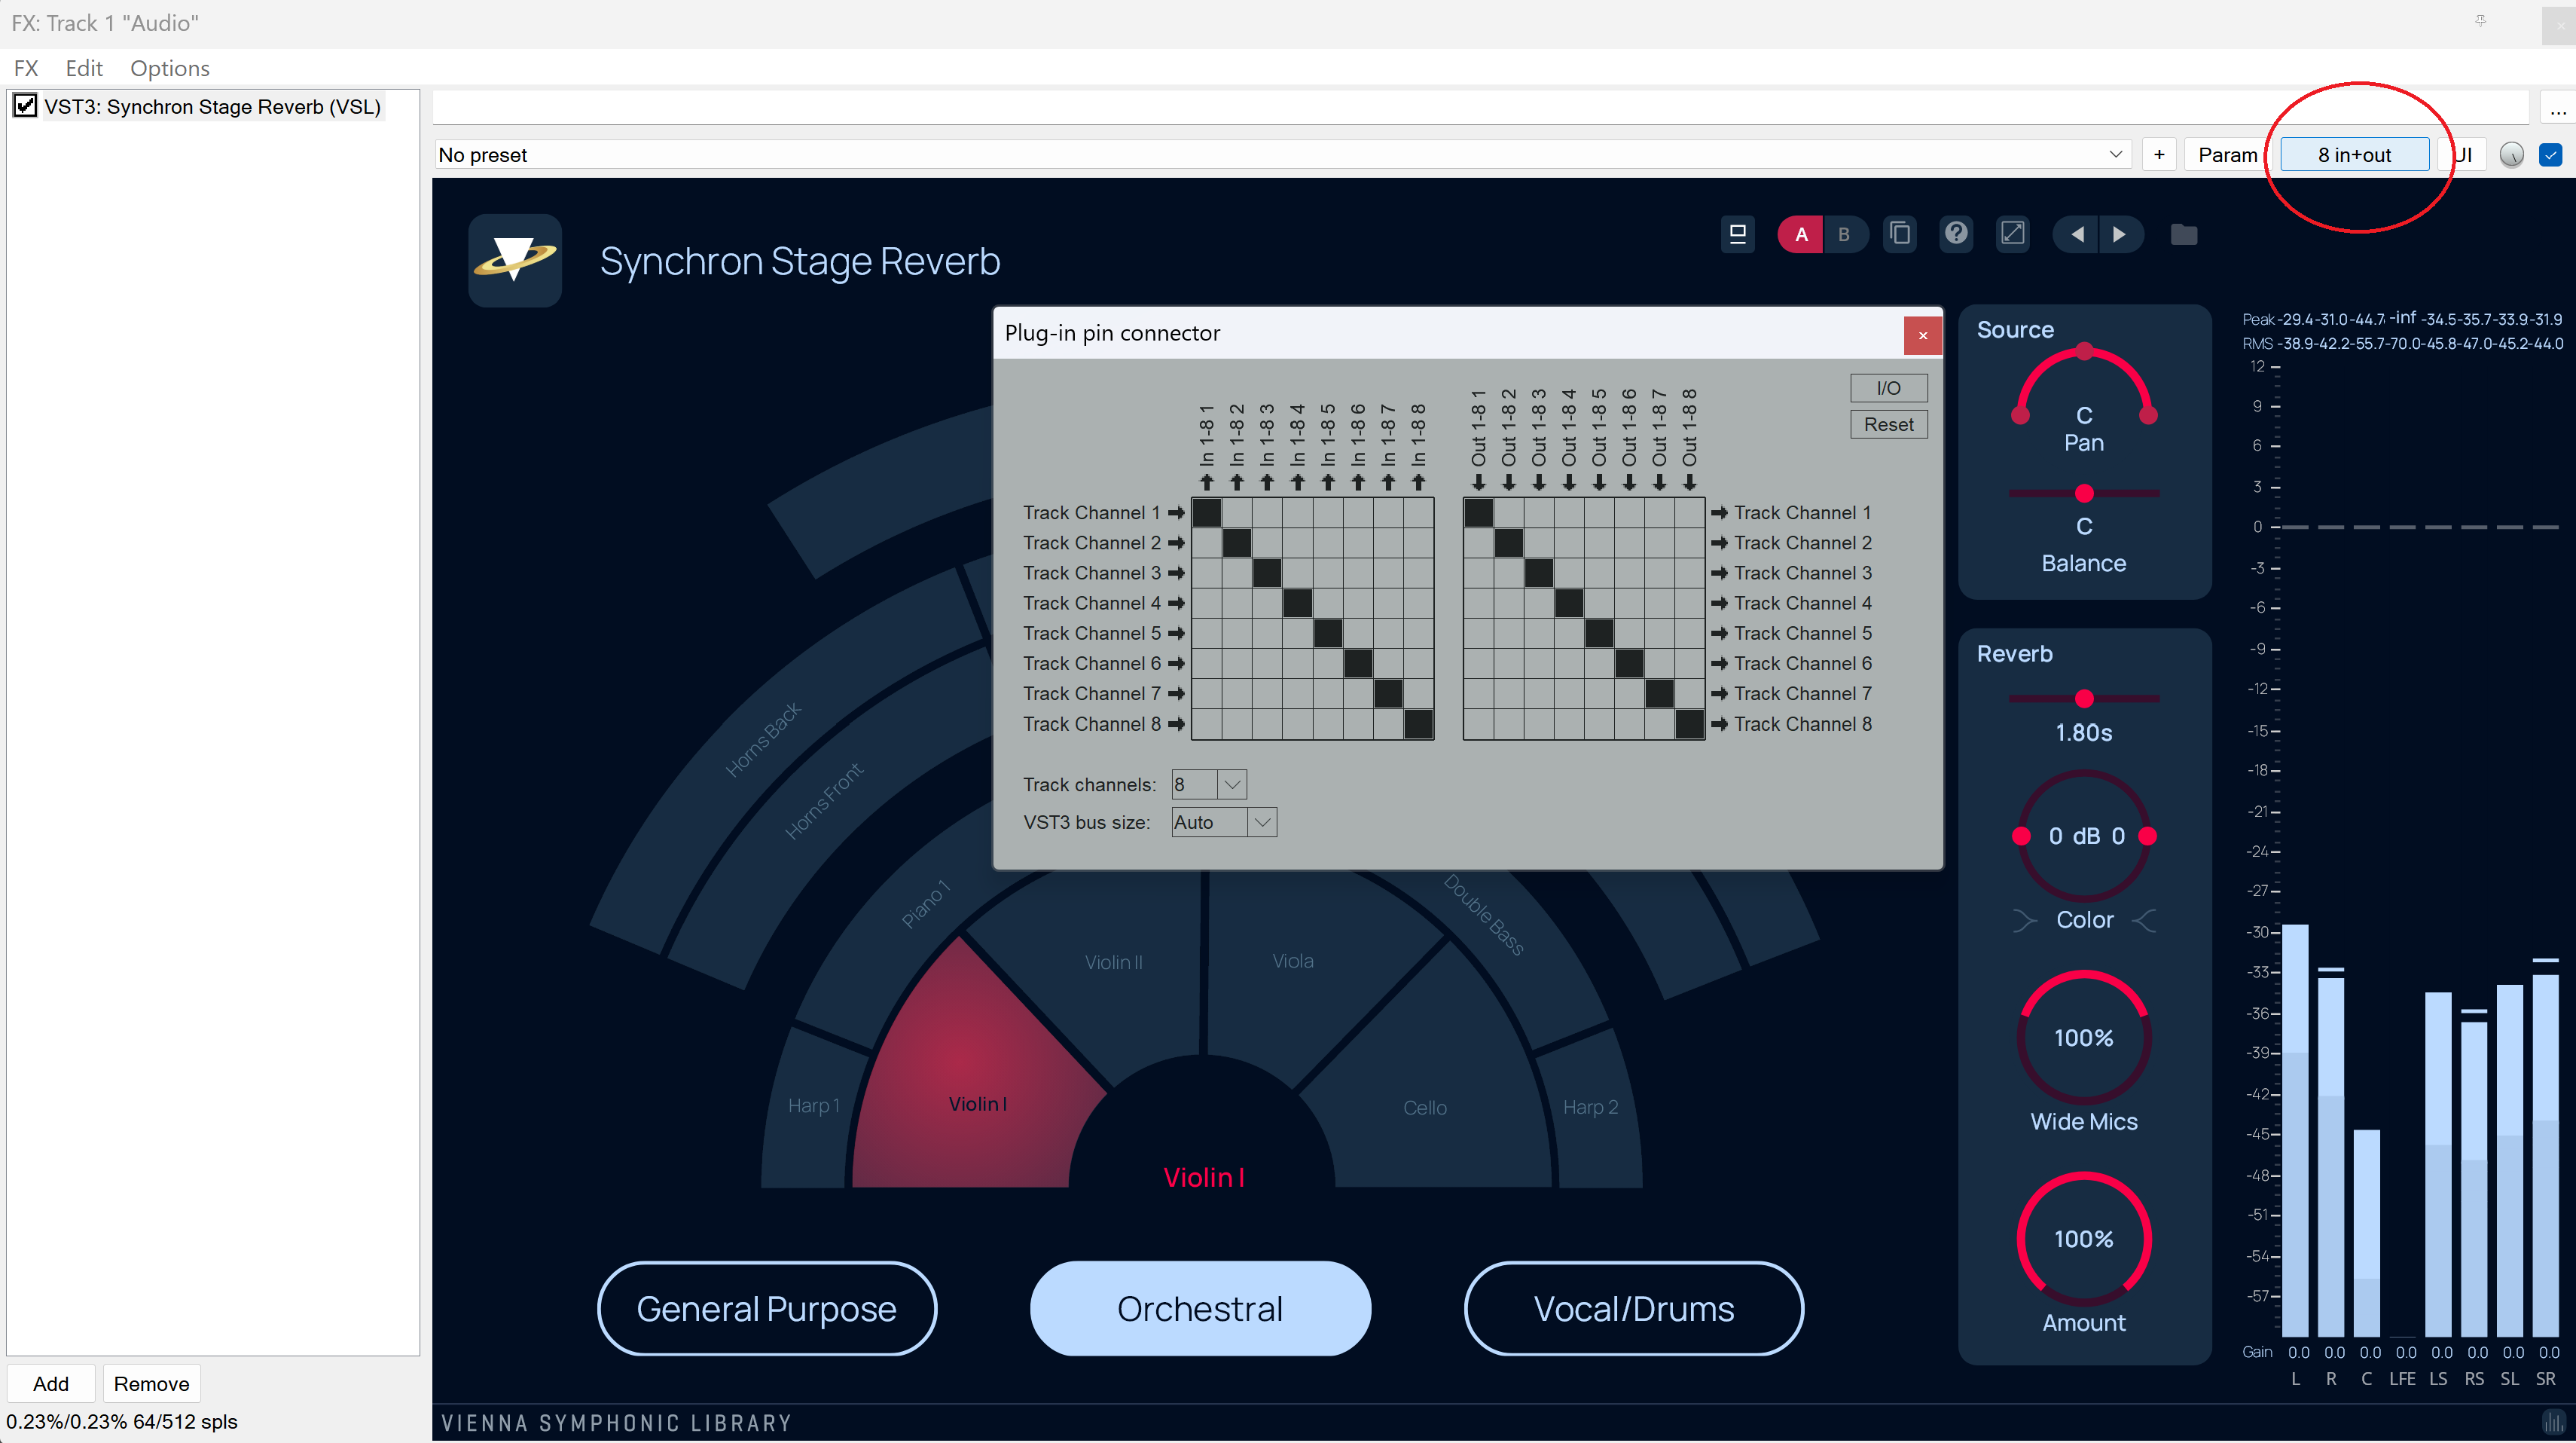
Task: Click the Reset button in pin connector
Action: pos(1888,424)
